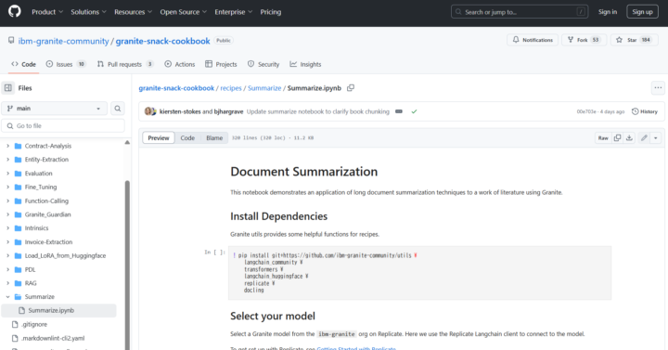Open the Intrinsics folder

coord(36,228)
